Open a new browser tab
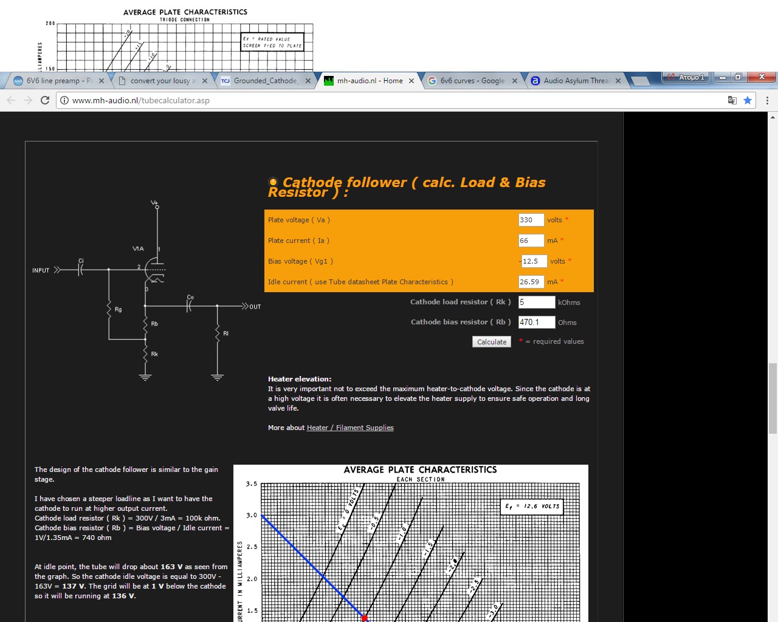 coord(640,81)
